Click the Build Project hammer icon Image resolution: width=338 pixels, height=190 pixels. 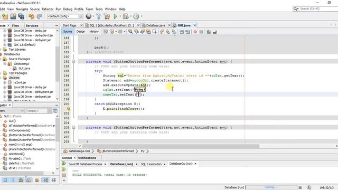(x=99, y=16)
